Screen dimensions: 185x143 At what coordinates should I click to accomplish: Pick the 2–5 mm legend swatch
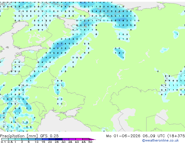(25, 139)
